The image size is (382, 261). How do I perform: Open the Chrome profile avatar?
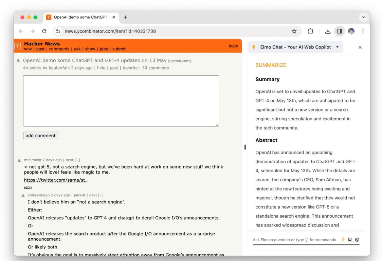coord(351,31)
